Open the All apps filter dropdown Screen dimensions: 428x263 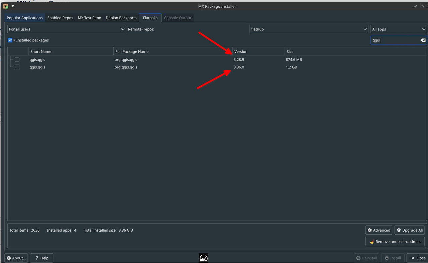click(399, 29)
